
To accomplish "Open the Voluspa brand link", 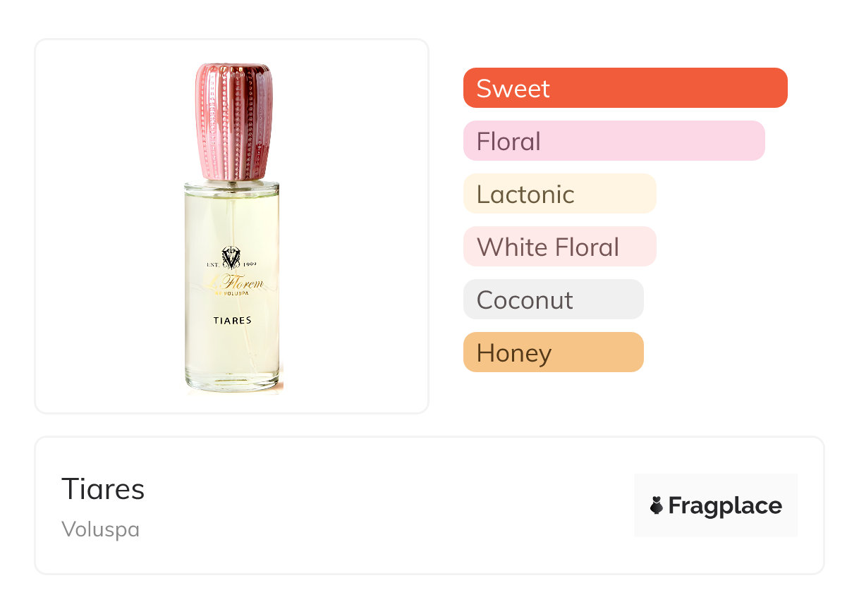I will [100, 529].
